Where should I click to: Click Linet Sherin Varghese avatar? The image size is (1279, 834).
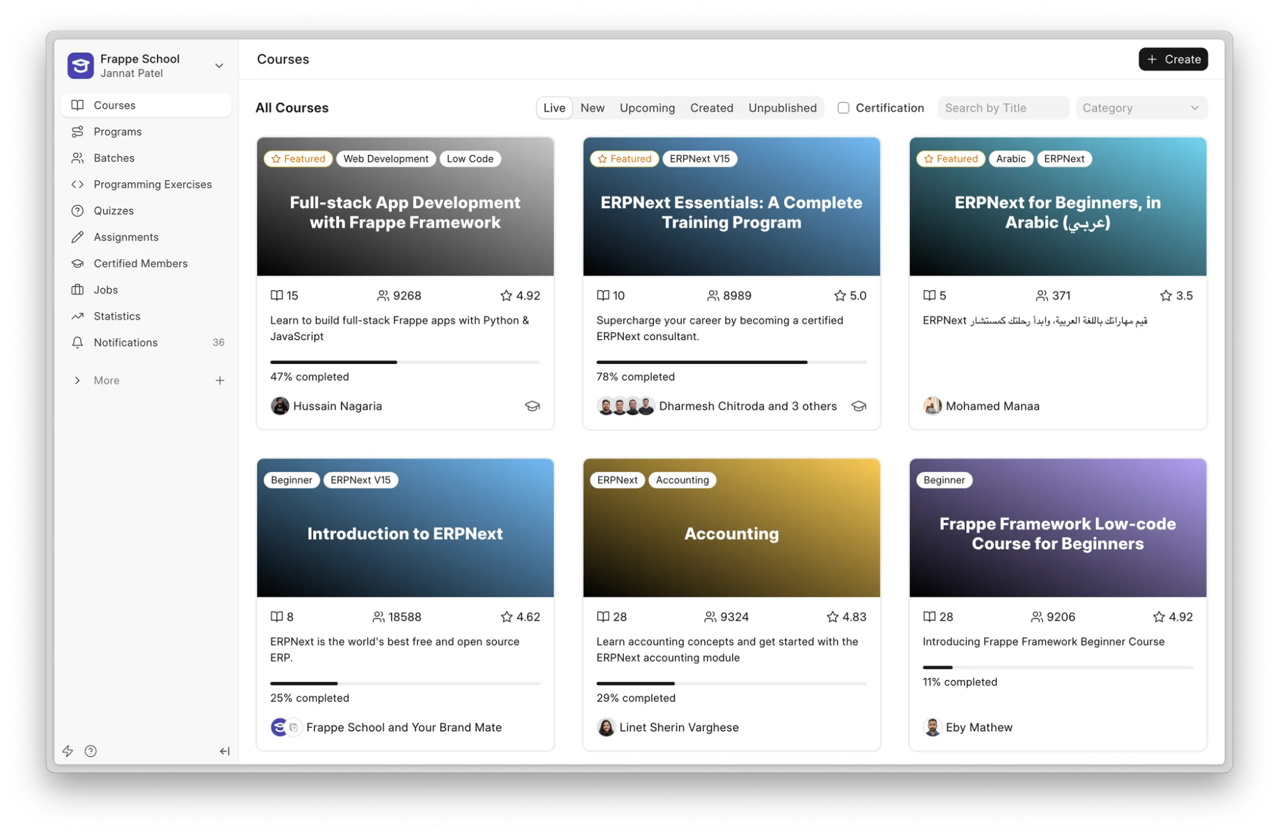point(606,727)
